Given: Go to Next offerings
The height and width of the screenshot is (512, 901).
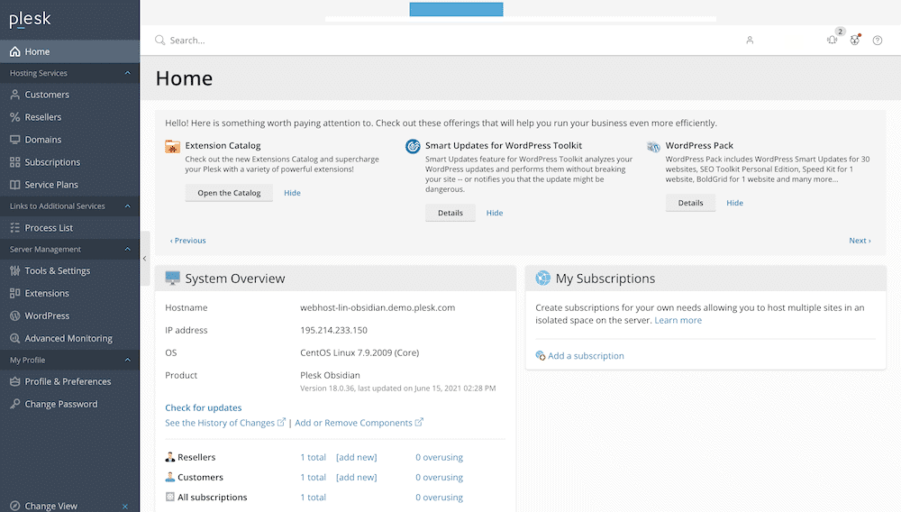Looking at the screenshot, I should [860, 241].
